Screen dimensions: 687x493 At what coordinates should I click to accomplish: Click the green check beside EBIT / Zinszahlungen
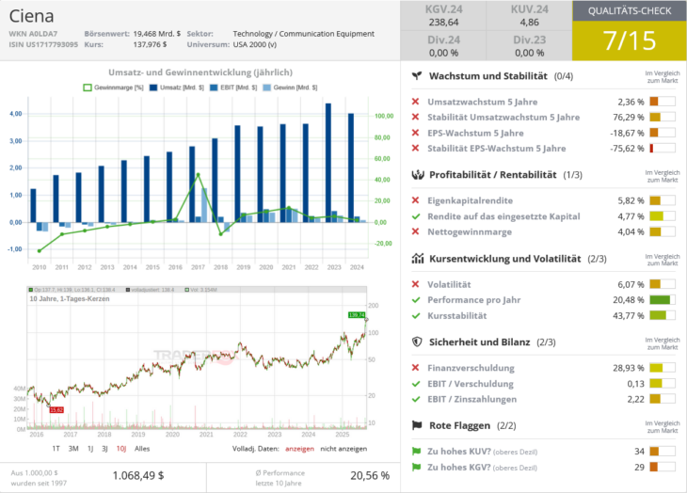416,399
